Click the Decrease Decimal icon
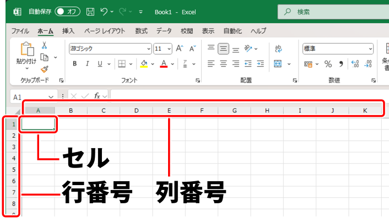 [x=368, y=64]
